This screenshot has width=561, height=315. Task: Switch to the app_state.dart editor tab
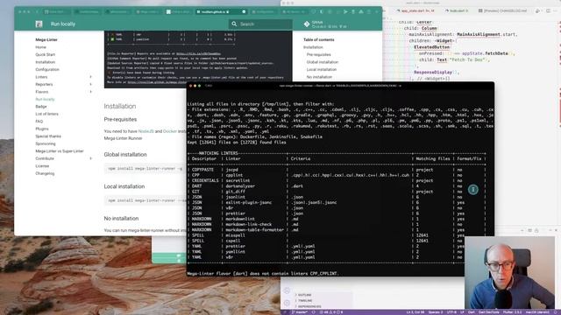pos(415,11)
